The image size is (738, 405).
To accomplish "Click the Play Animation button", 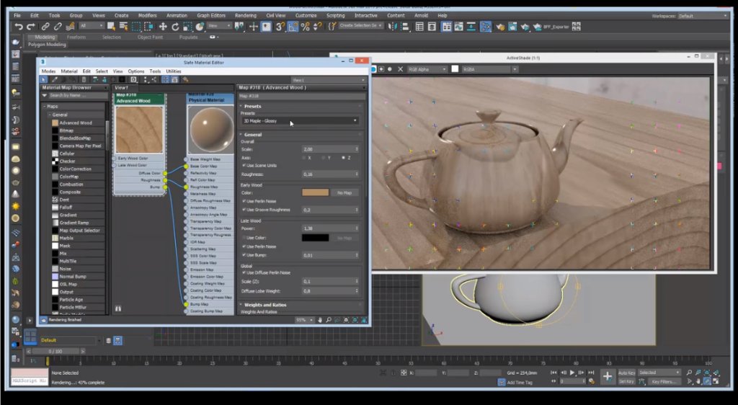I will [572, 373].
